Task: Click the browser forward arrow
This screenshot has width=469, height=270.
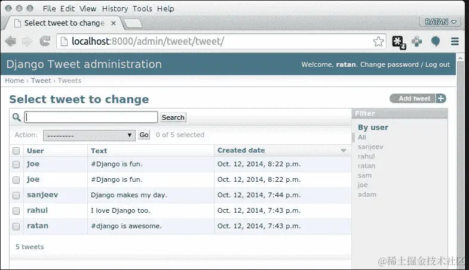Action: click(27, 41)
